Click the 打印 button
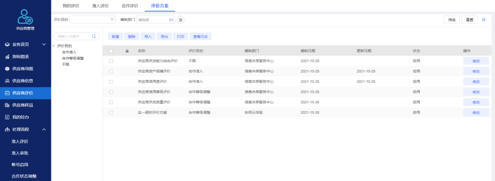Screen dimensions: 495x181 pos(181,37)
